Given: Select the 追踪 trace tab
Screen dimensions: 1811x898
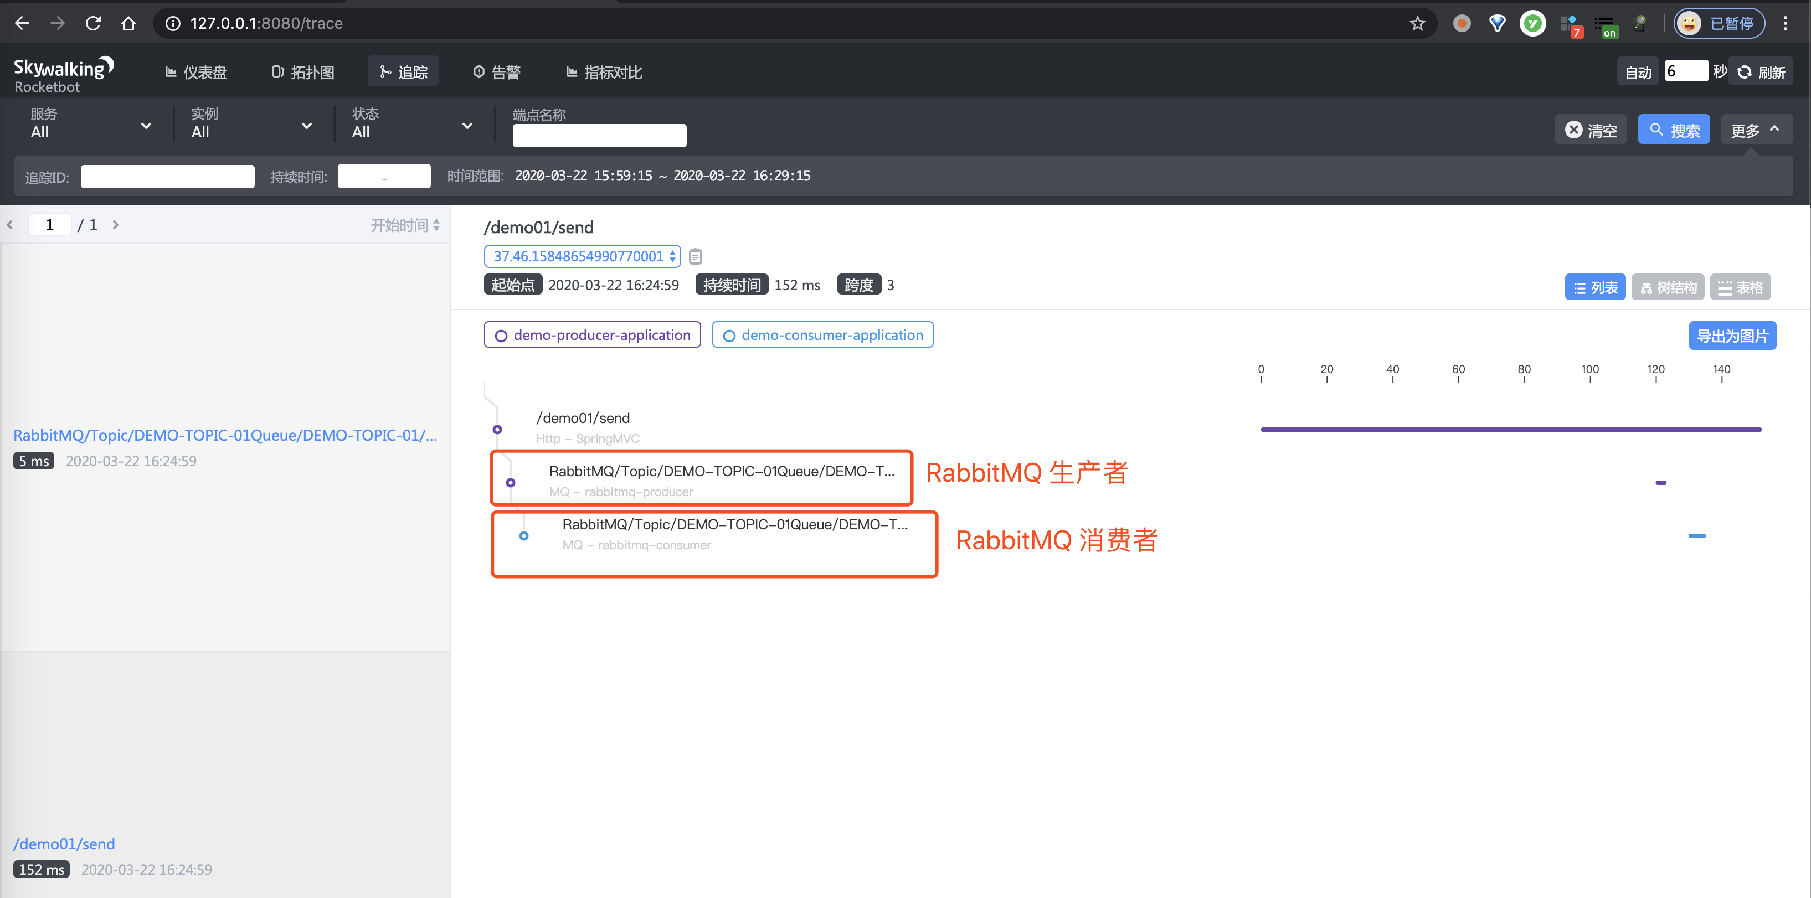Looking at the screenshot, I should (403, 71).
